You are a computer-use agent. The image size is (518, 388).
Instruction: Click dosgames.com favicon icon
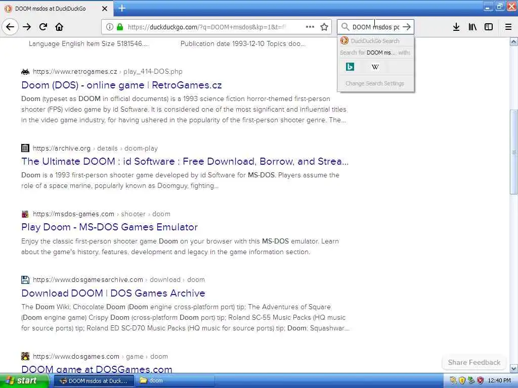point(25,356)
